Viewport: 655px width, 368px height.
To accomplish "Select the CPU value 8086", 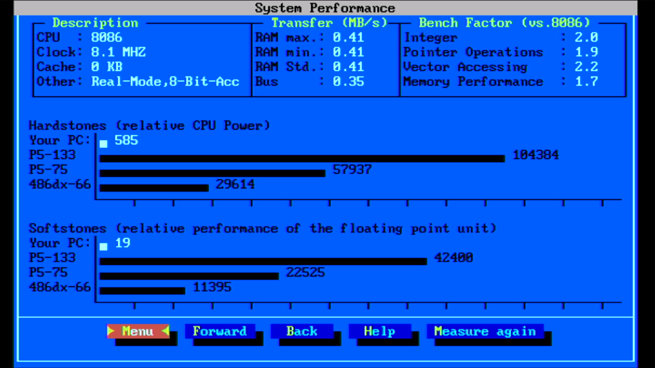I will pos(106,37).
